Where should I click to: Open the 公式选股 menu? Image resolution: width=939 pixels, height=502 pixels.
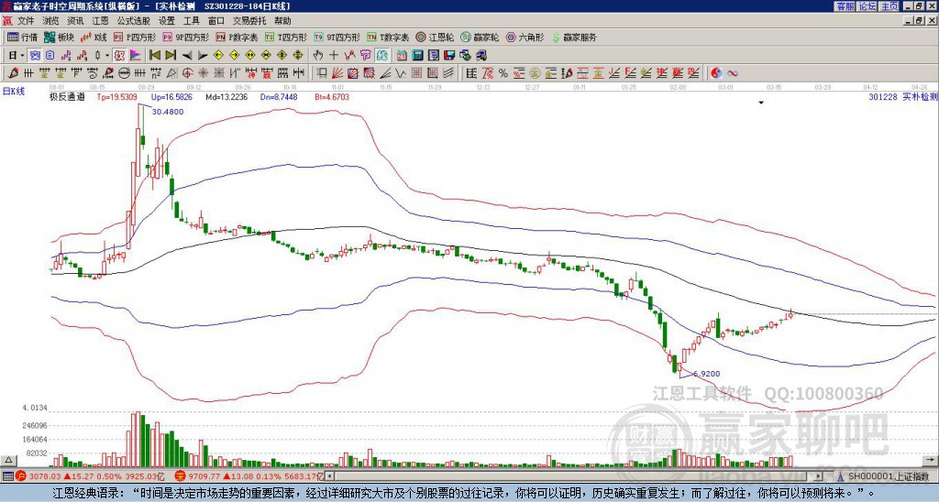click(x=134, y=21)
